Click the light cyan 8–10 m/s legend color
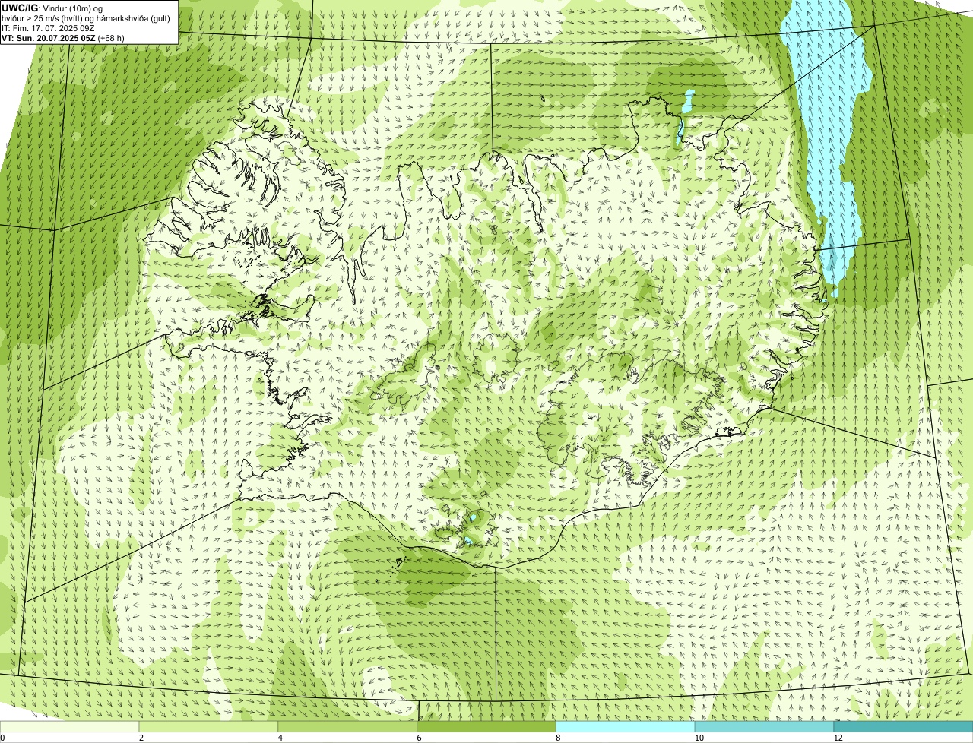The width and height of the screenshot is (973, 743). pos(626,726)
